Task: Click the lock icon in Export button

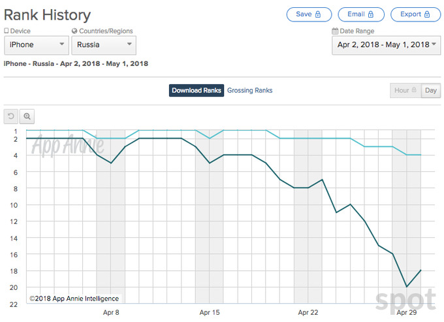Action: 428,14
